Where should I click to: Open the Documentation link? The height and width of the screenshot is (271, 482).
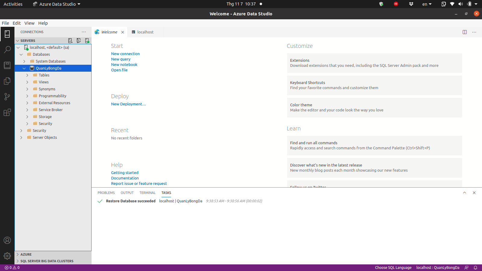[x=125, y=178]
